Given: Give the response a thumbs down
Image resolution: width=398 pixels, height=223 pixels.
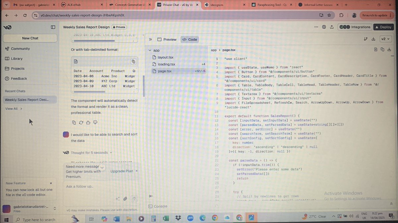Looking at the screenshot, I should (96, 122).
